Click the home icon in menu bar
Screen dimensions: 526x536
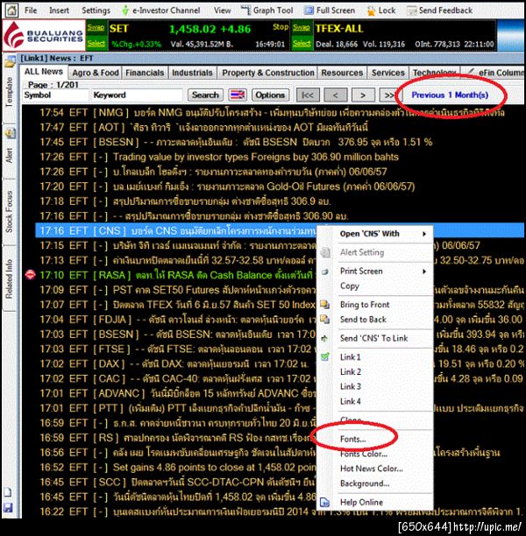point(11,10)
